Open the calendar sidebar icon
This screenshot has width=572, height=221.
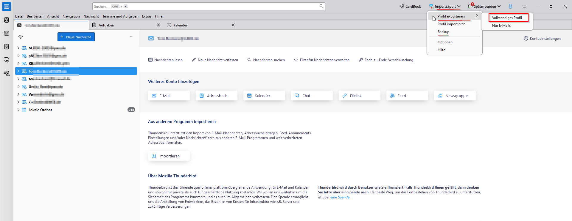click(x=7, y=33)
